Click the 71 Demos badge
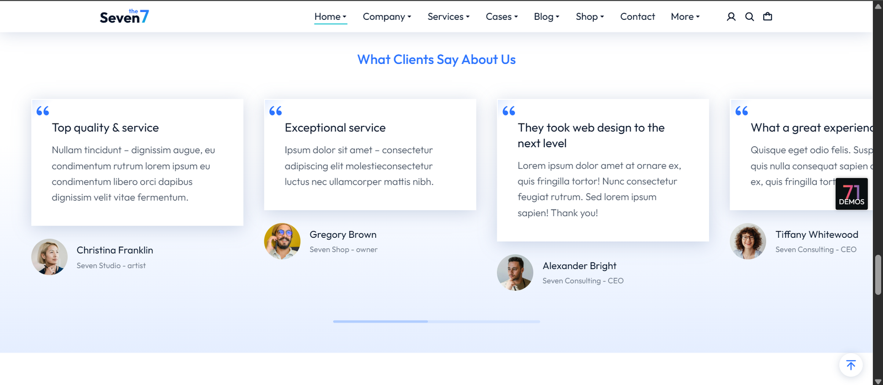883x385 pixels. coord(852,194)
